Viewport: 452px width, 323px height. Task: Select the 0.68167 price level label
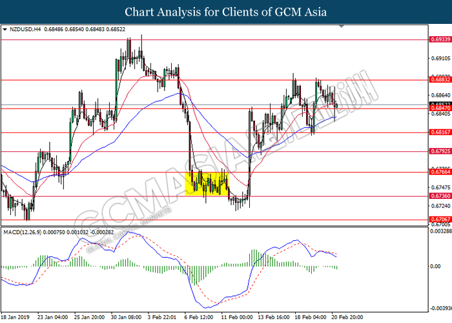(440, 132)
